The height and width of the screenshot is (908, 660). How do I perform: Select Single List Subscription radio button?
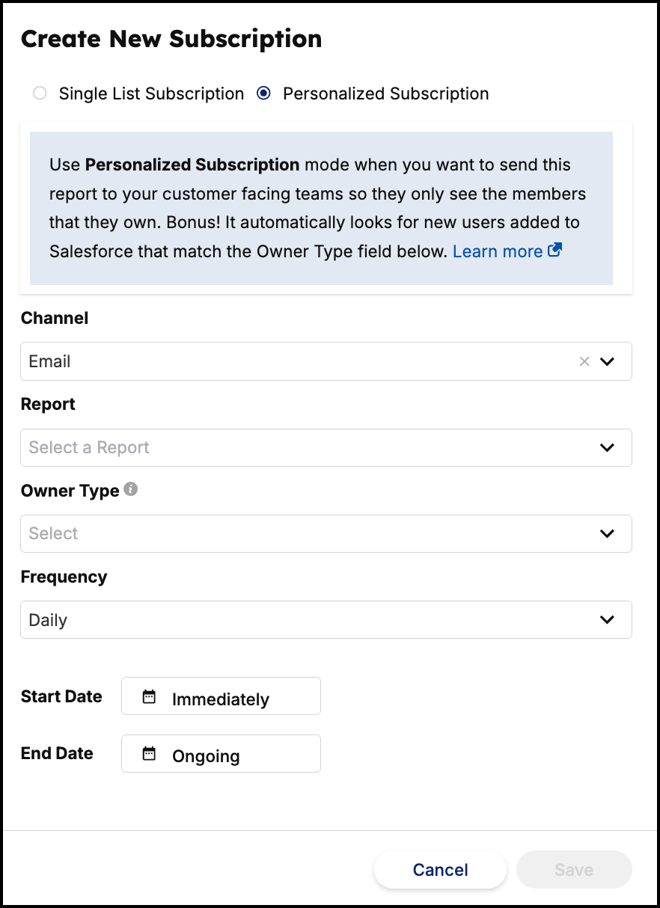40,93
